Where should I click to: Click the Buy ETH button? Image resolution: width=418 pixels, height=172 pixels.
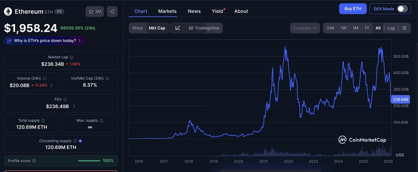coord(353,9)
